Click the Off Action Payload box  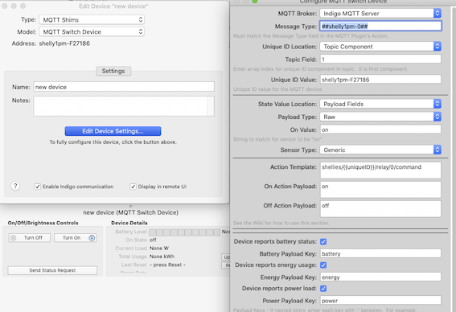pyautogui.click(x=380, y=209)
